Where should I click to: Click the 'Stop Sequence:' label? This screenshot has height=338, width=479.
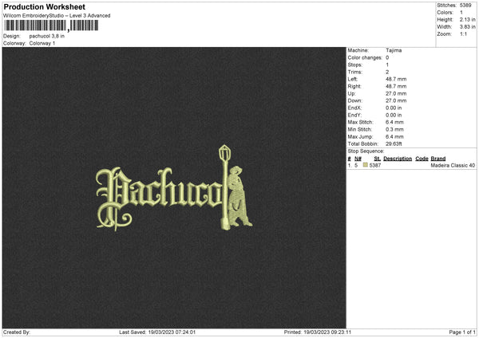coord(366,151)
